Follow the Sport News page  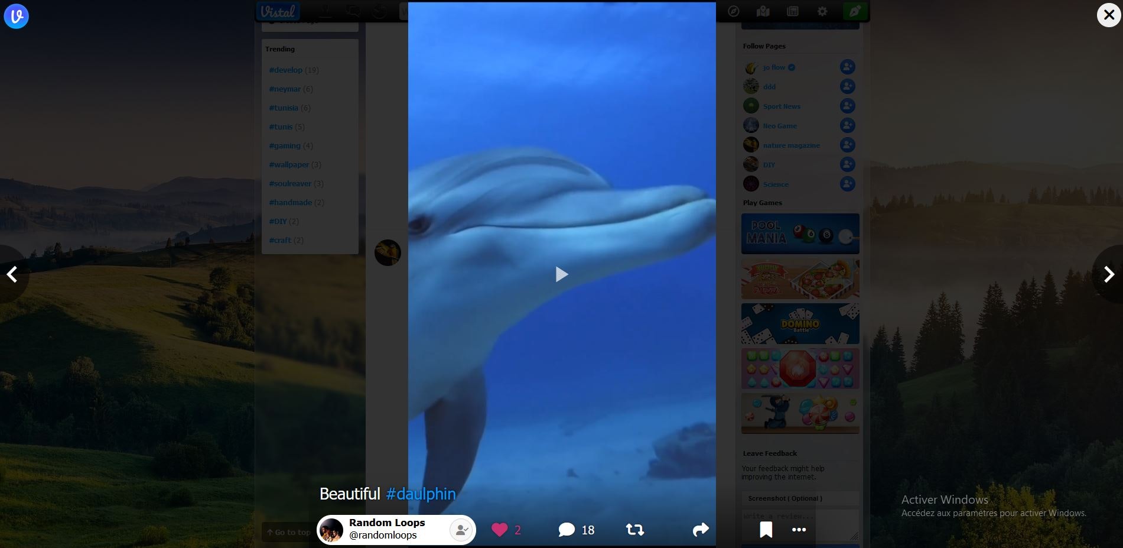848,106
